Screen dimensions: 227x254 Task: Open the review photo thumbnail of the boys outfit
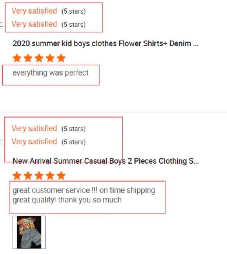coord(29,232)
